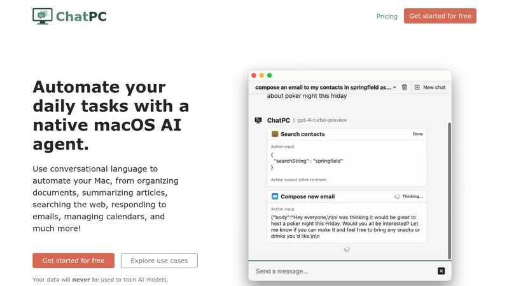Viewport: 509px width, 286px height.
Task: Click the chat window vertical scrollbar
Action: 449,191
